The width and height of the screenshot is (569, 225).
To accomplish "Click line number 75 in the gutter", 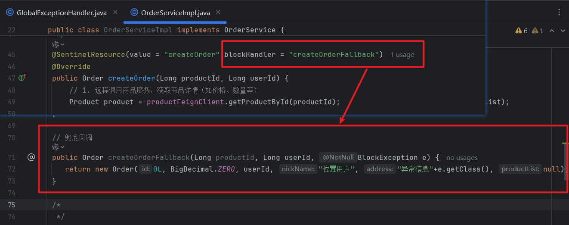I will click(12, 204).
